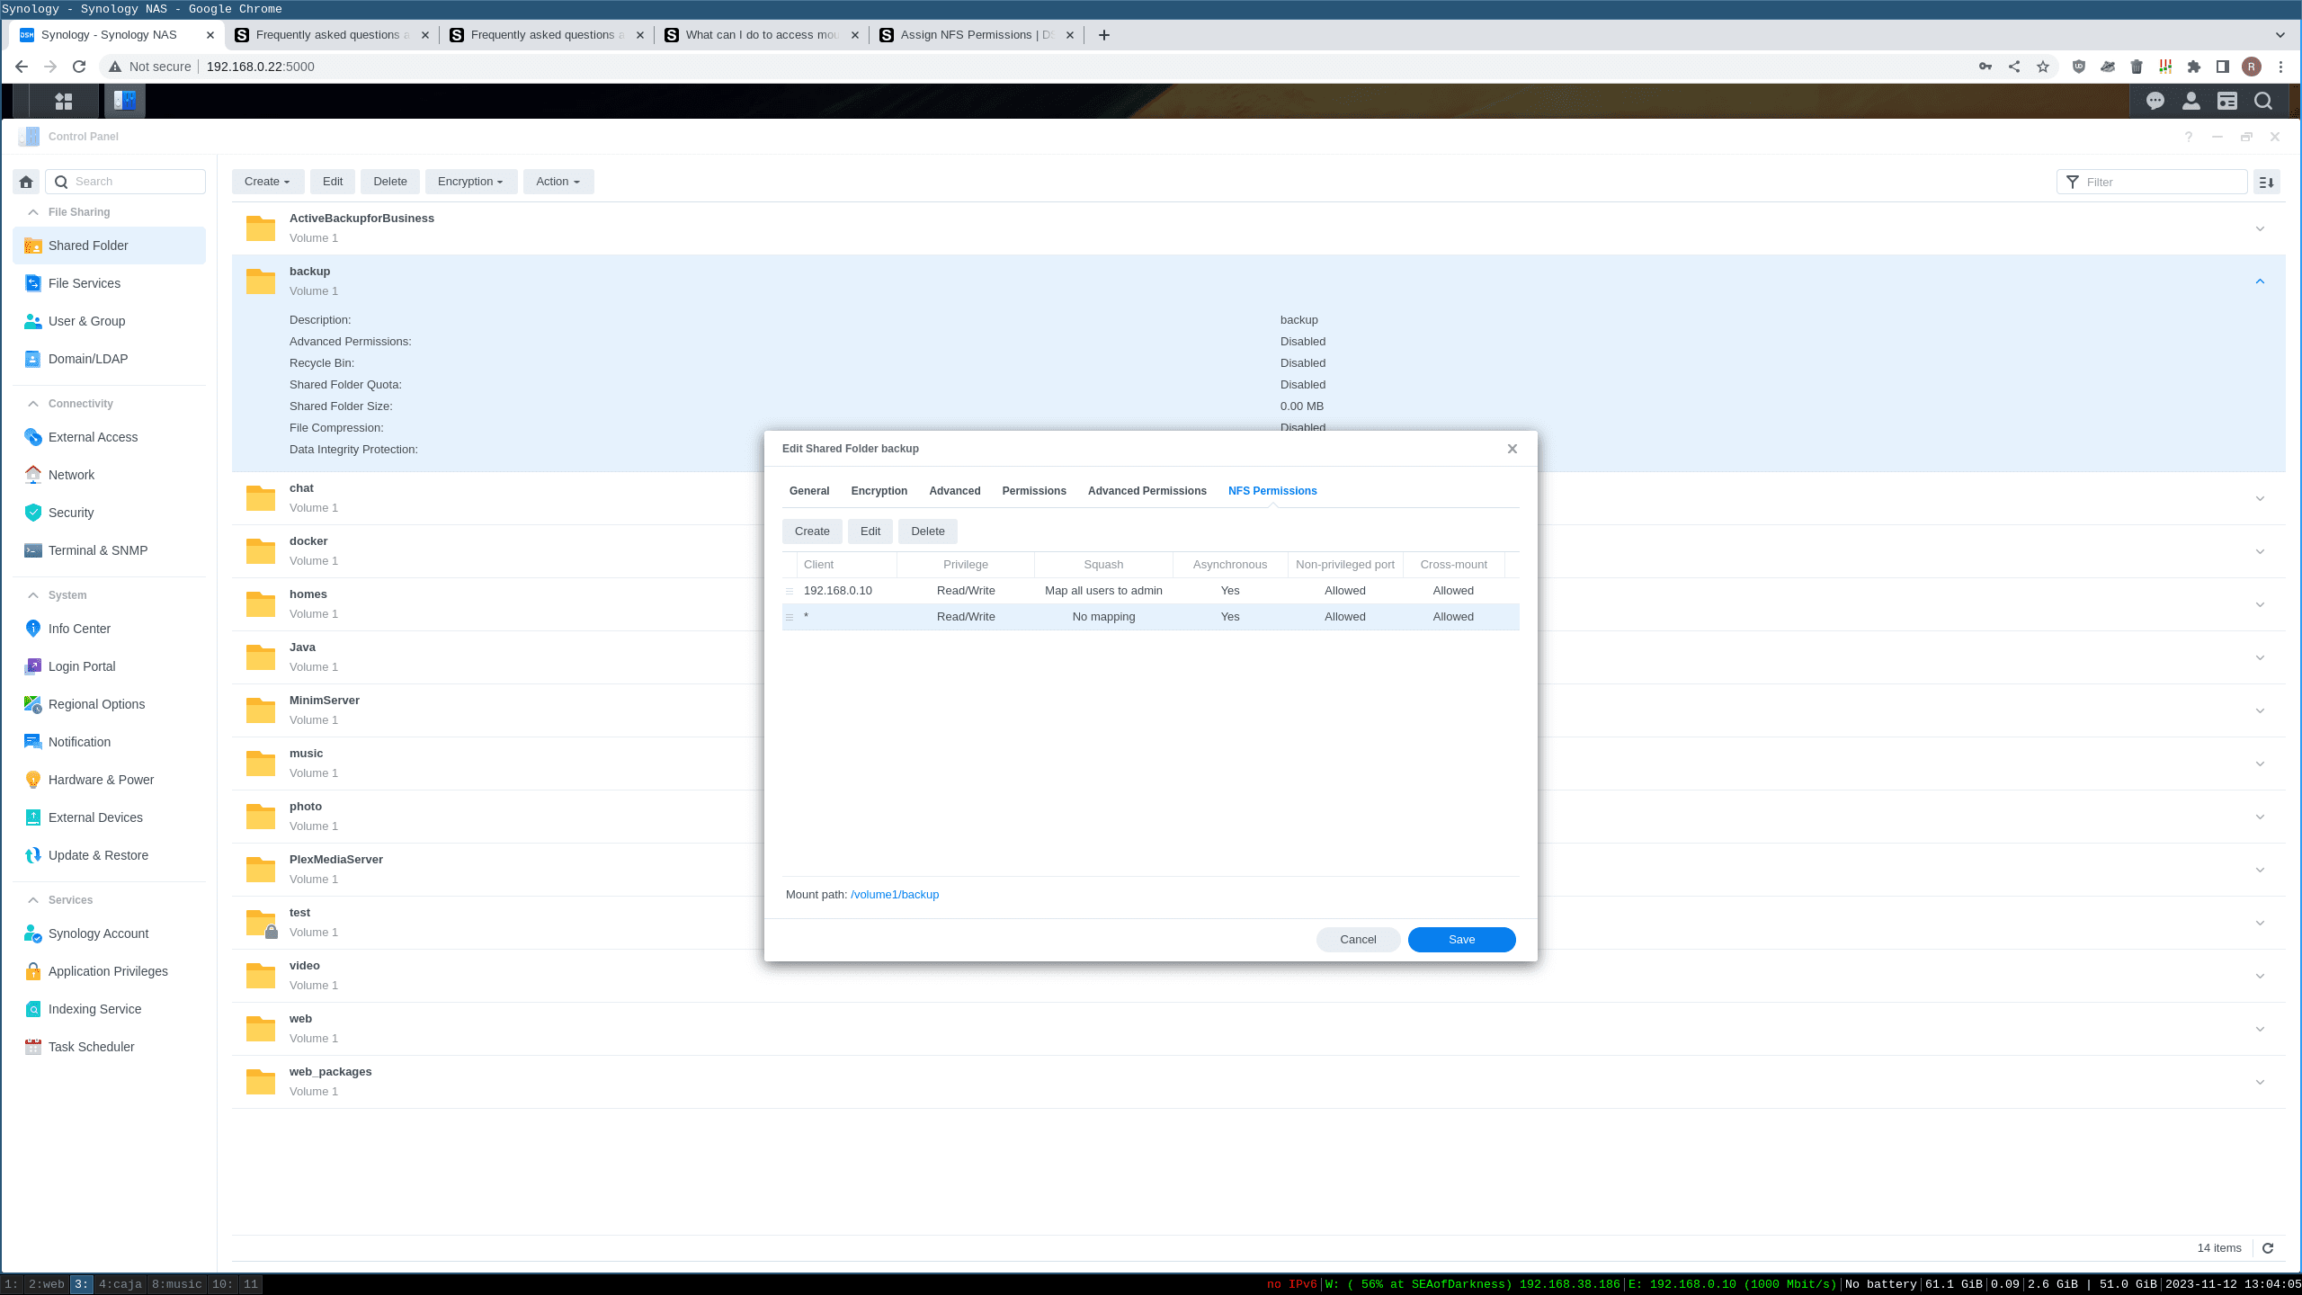Open Security settings
The image size is (2302, 1295).
tap(109, 513)
